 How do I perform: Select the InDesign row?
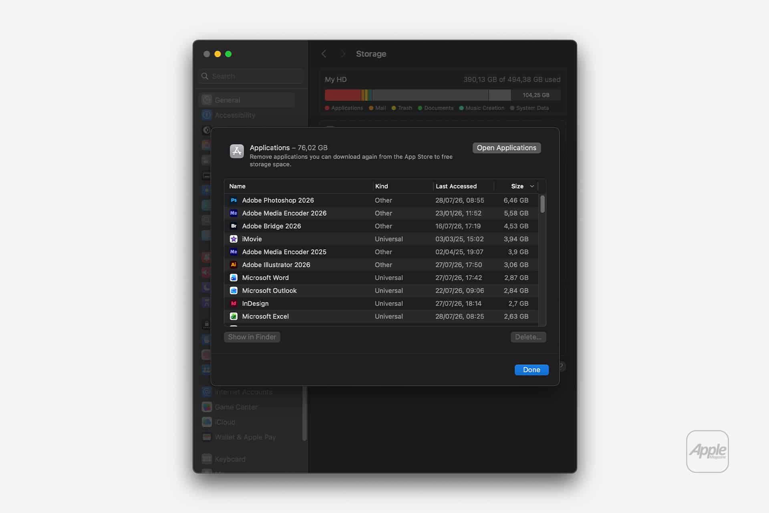pos(381,303)
